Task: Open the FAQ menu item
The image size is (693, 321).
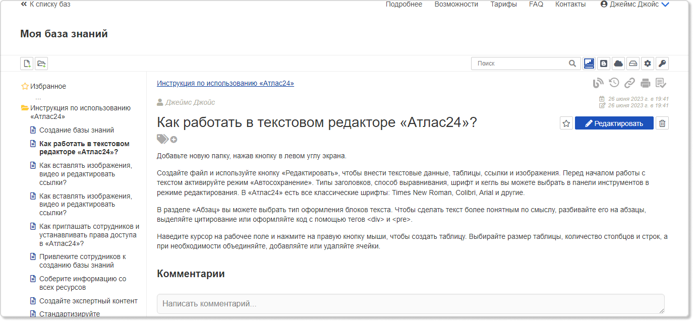Action: (536, 4)
